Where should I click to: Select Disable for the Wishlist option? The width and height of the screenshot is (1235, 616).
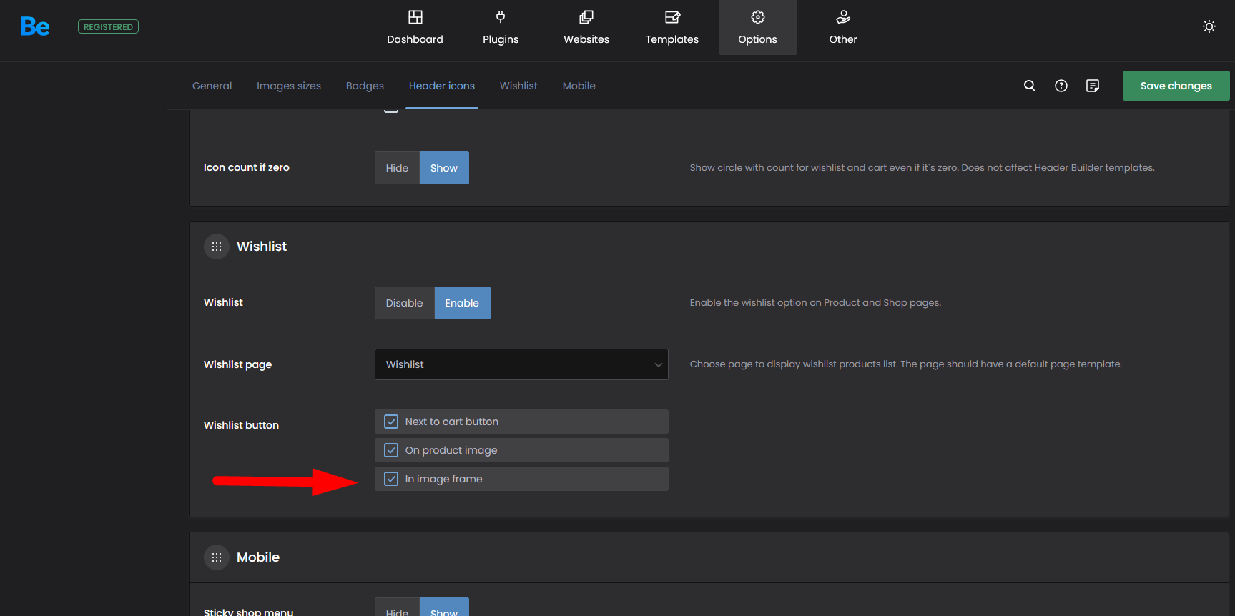click(x=404, y=303)
